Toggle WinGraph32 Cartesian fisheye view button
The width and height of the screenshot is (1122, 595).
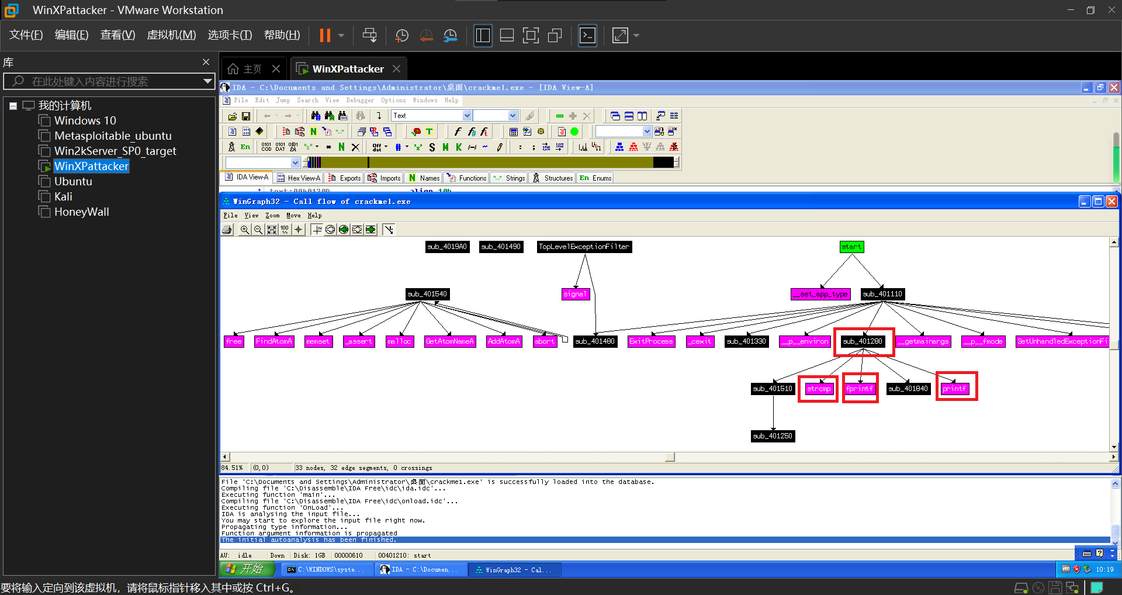[x=357, y=230]
